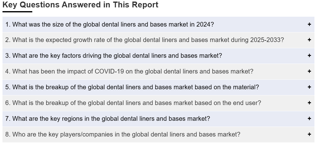316x143 pixels.
Task: Open the 'impact of COVID-19' question text
Action: (x=129, y=71)
